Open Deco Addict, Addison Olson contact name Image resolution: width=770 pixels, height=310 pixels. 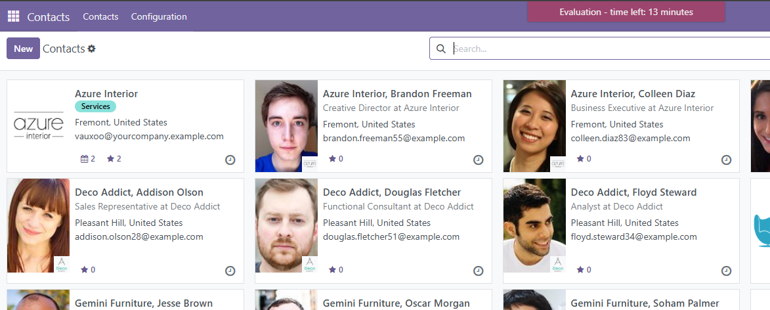(x=139, y=192)
